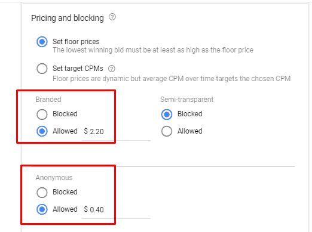Viewport: 312px width, 232px height.
Task: Open help icon beside Pricing and blocking
Action: tap(112, 17)
